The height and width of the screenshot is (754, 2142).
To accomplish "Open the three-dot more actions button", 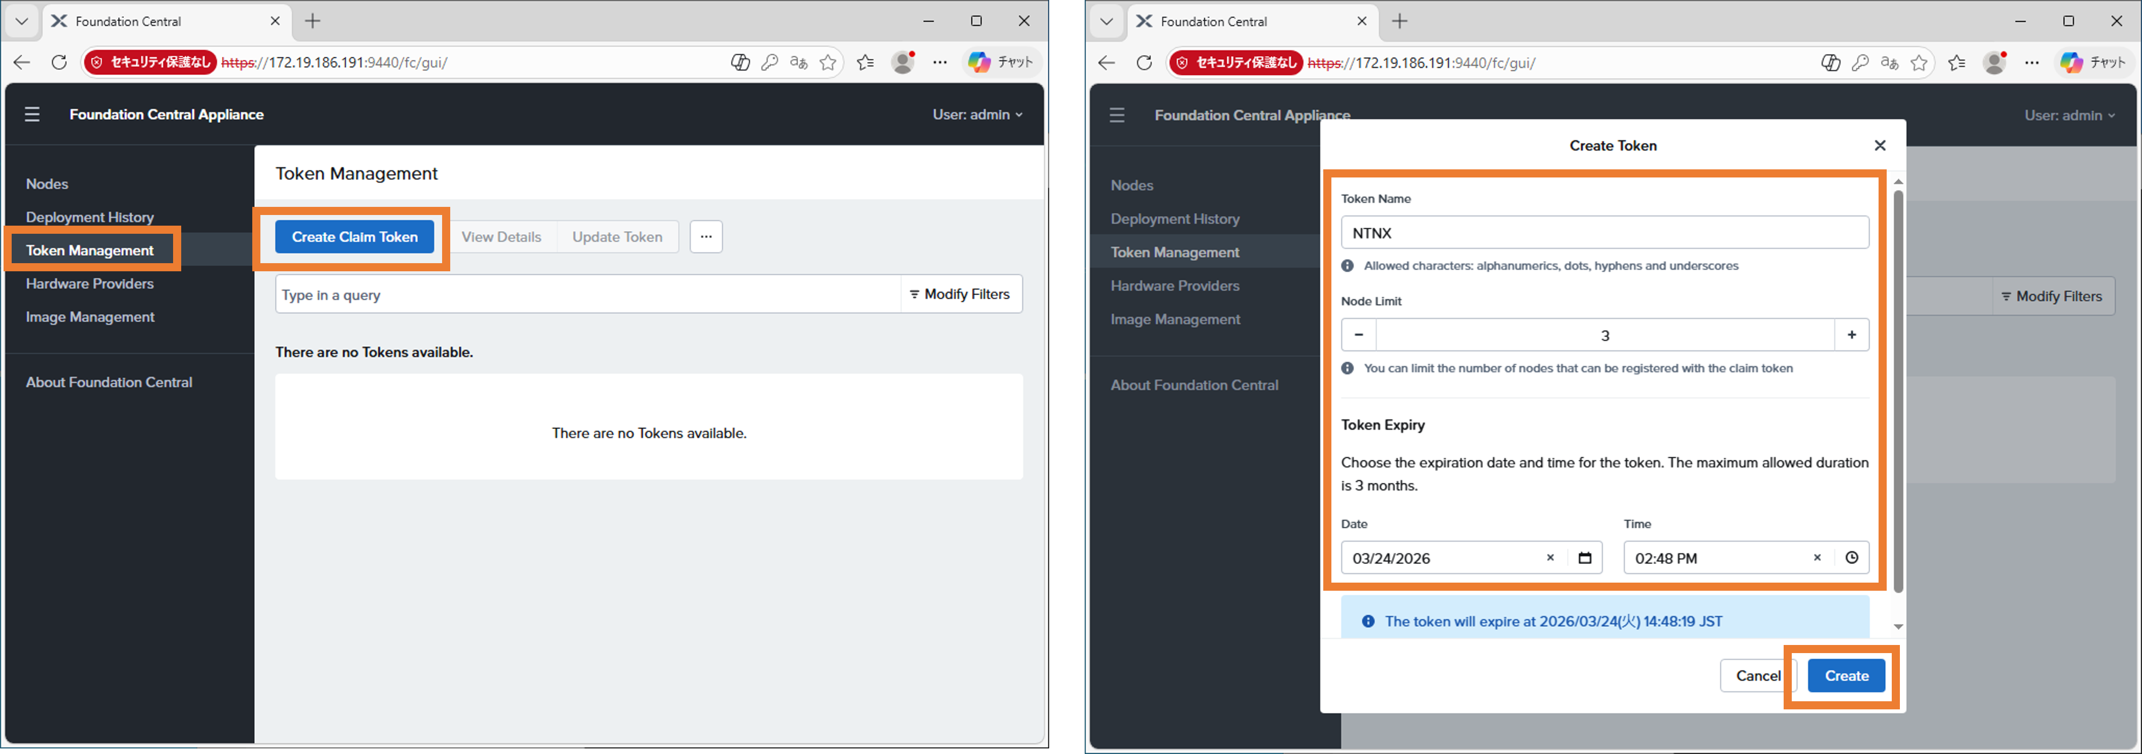I will [706, 237].
